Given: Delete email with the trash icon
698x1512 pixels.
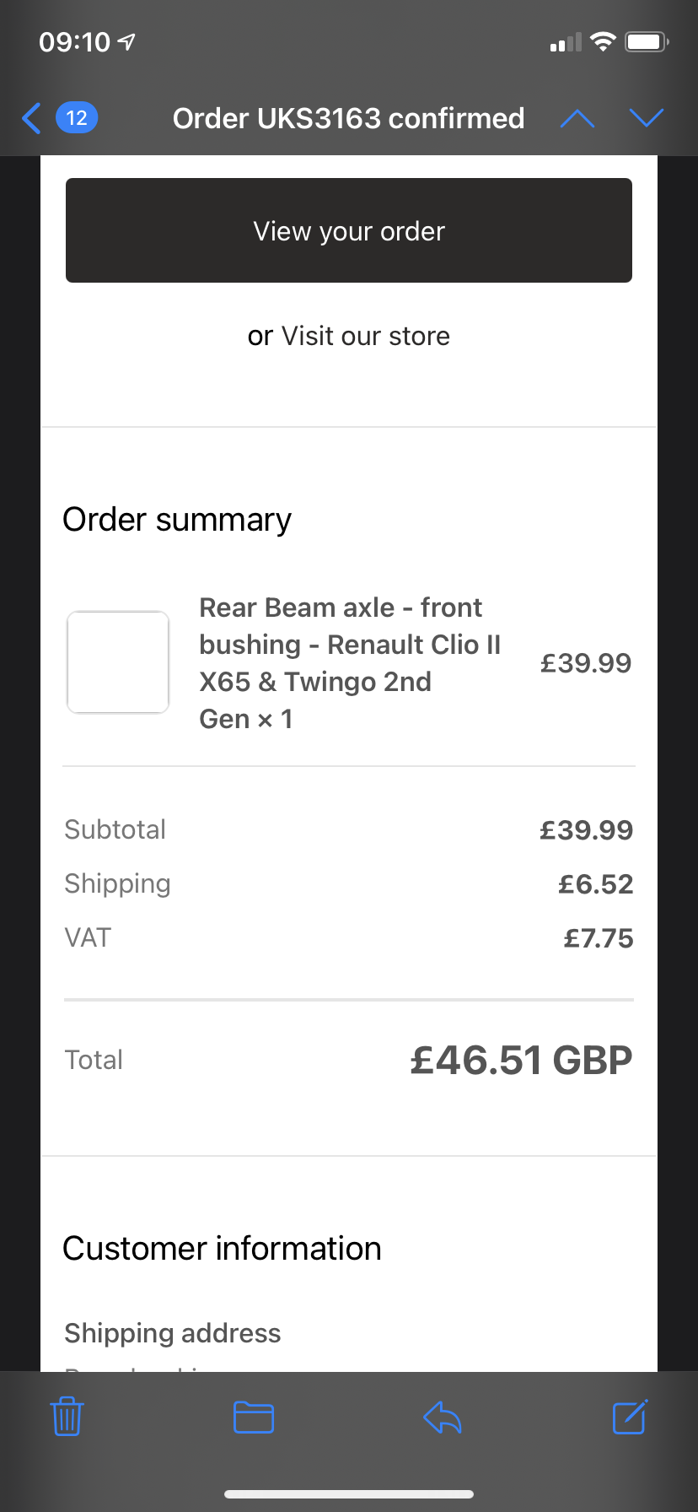Looking at the screenshot, I should pos(67,1417).
